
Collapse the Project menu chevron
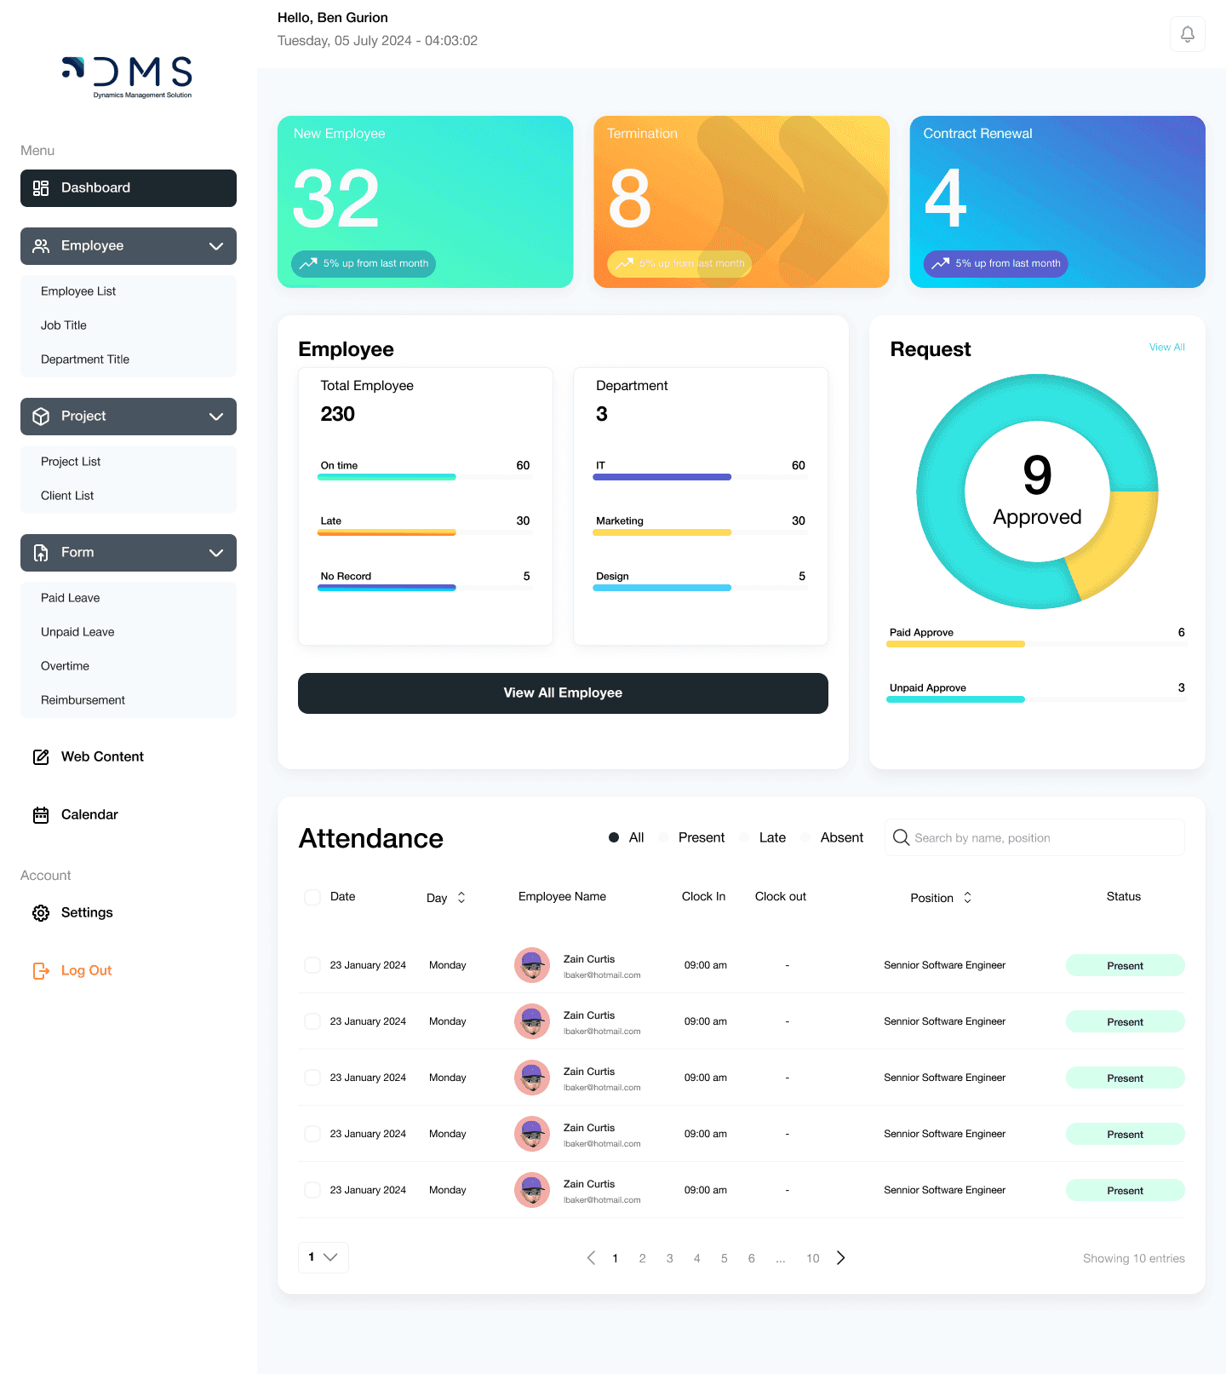pyautogui.click(x=216, y=417)
